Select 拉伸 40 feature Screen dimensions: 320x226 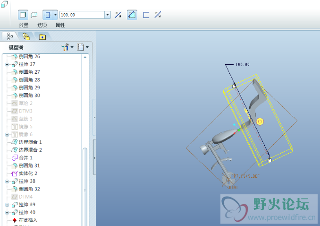27,212
